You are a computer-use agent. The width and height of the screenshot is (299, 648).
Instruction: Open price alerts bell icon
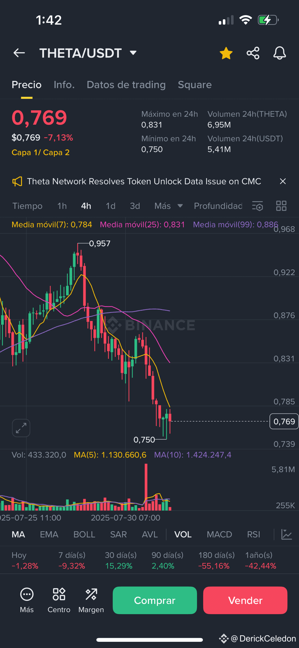point(279,53)
